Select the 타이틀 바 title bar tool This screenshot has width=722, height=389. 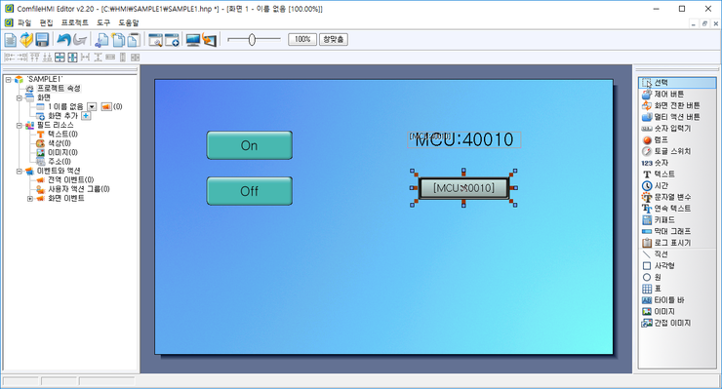click(677, 300)
